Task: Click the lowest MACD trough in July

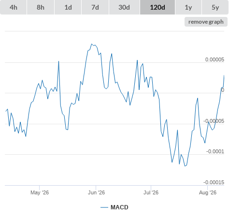Action: pos(185,166)
